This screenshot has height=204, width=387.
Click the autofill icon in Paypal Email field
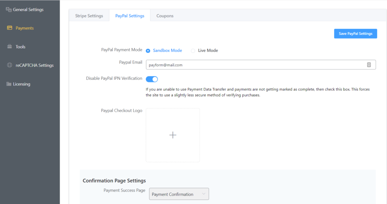[369, 65]
